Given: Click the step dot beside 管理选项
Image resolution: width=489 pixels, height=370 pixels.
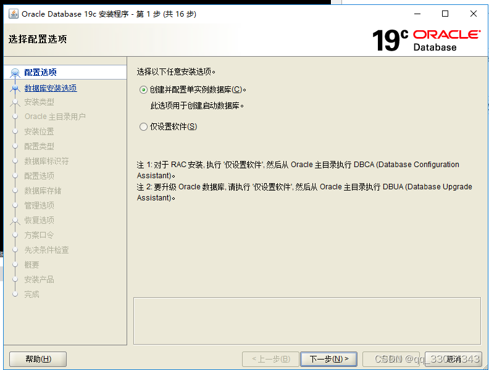Looking at the screenshot, I should (15, 205).
